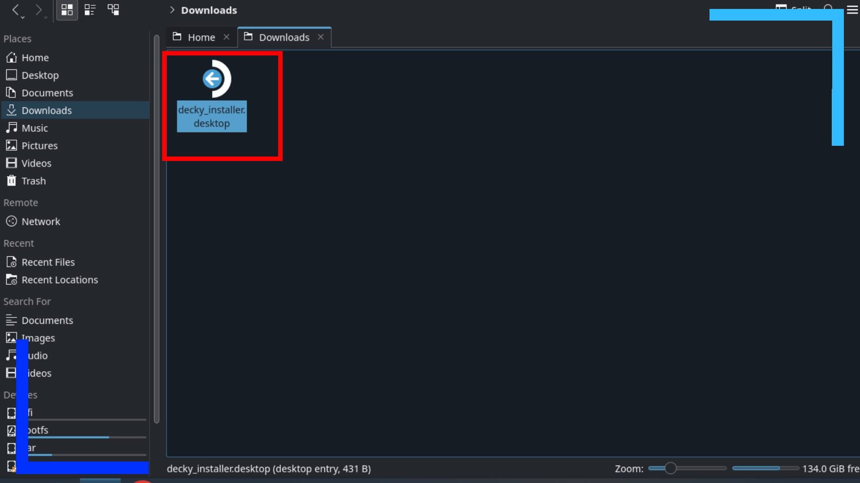Close the Downloads tab

pyautogui.click(x=321, y=37)
